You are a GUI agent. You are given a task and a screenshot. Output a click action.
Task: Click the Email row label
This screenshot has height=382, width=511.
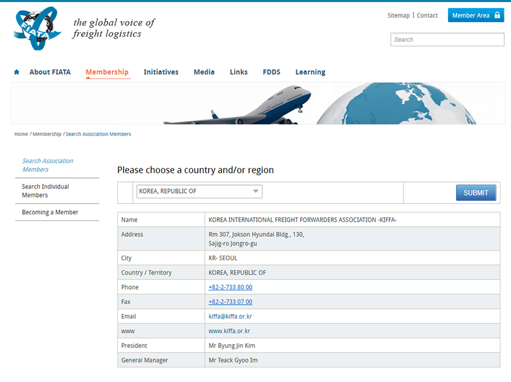click(128, 317)
